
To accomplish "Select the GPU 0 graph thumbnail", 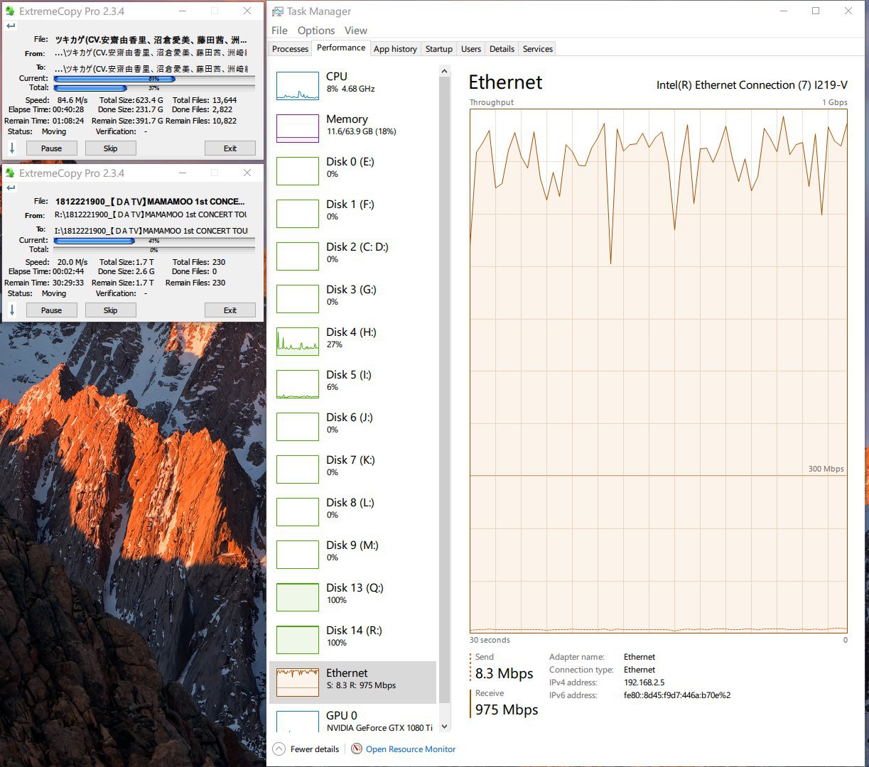I will pos(297,721).
